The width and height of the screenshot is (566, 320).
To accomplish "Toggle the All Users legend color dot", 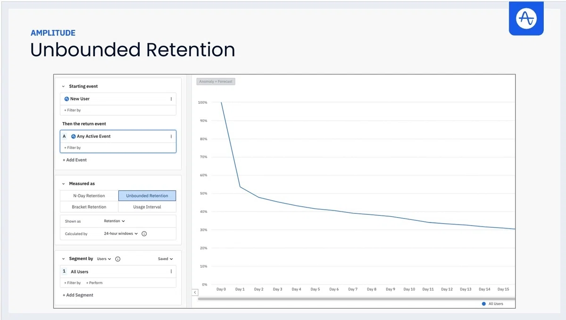I will click(x=484, y=304).
